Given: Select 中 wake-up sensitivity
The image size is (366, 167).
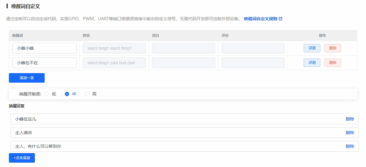Looking at the screenshot, I should pos(67,94).
